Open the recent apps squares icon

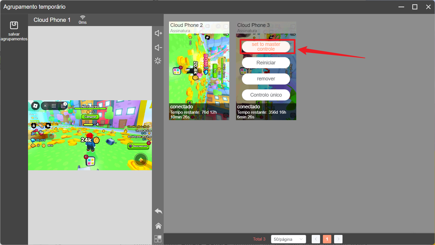point(158,239)
